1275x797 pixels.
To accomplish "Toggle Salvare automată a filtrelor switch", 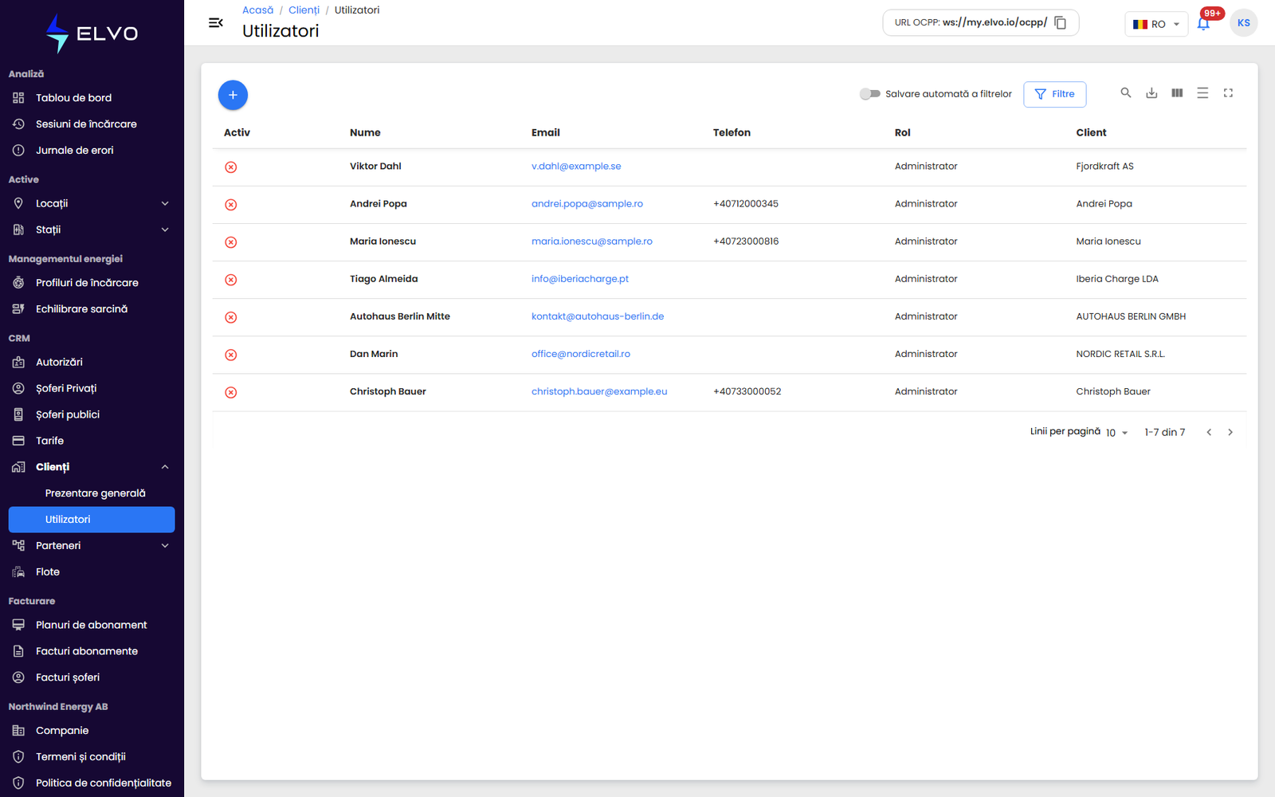I will coord(869,94).
